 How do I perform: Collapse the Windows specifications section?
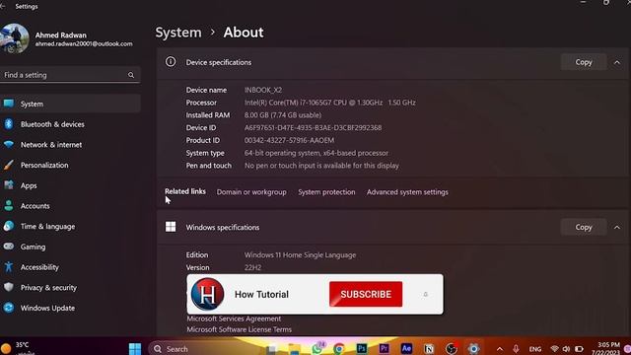click(x=617, y=228)
